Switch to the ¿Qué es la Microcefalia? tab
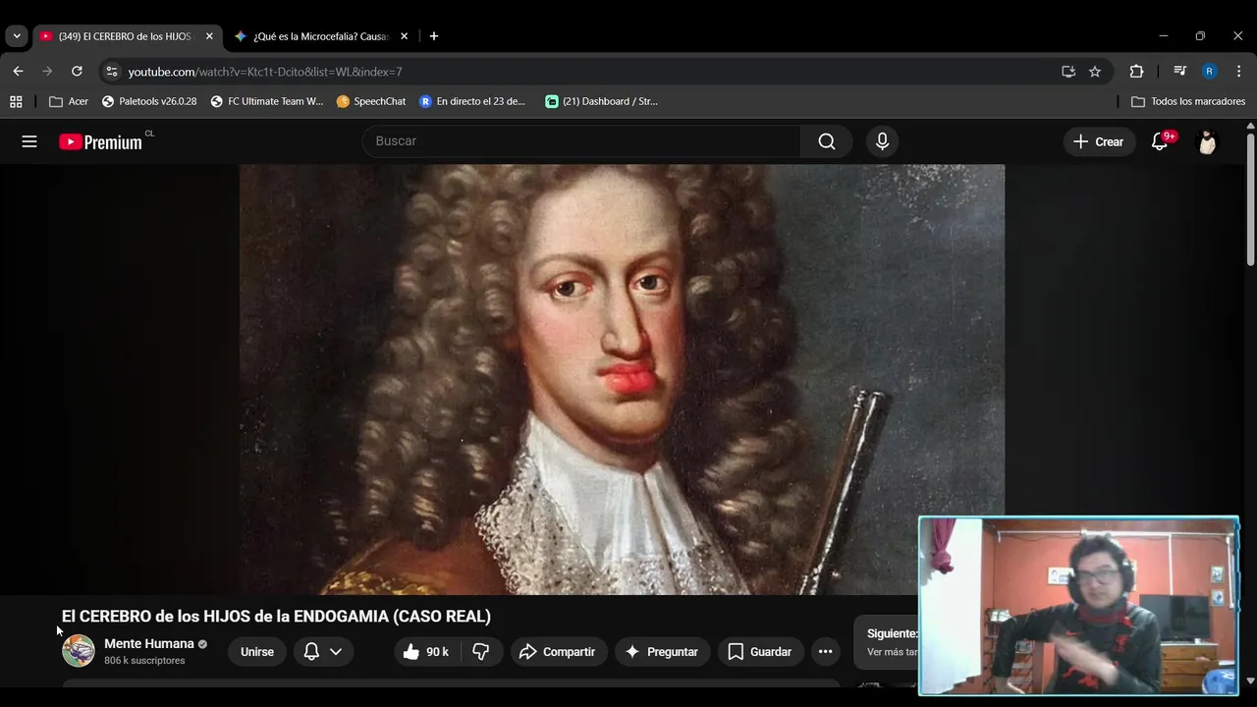 pos(322,36)
